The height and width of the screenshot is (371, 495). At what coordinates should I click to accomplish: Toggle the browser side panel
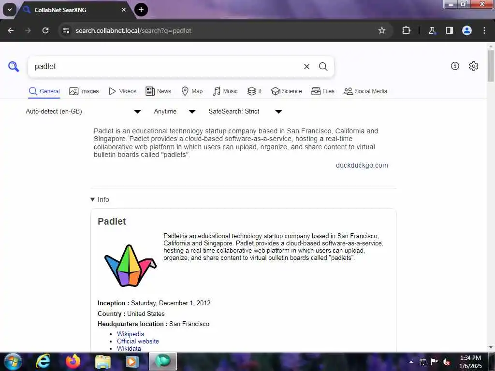pos(449,30)
